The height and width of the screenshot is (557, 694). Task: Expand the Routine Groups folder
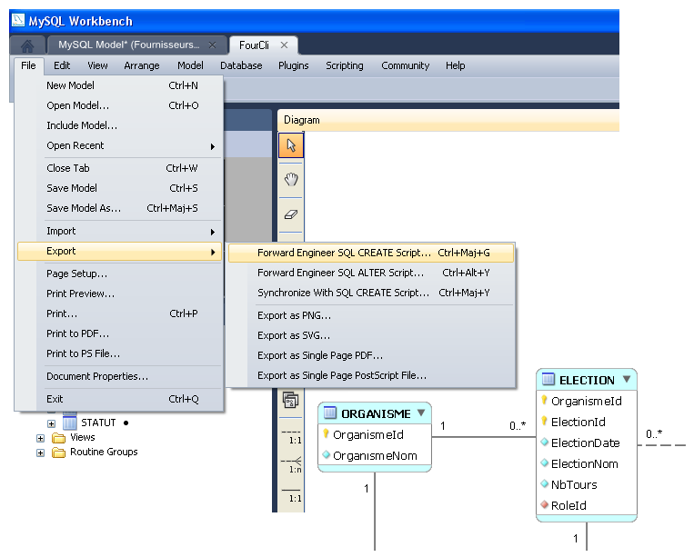(40, 453)
